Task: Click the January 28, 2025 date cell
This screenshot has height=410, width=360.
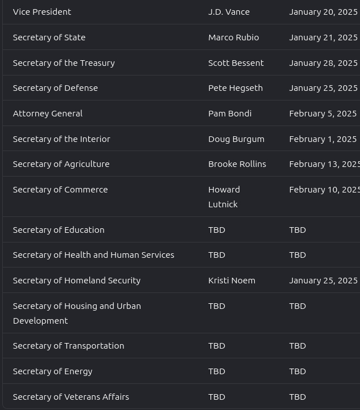Action: (x=323, y=63)
